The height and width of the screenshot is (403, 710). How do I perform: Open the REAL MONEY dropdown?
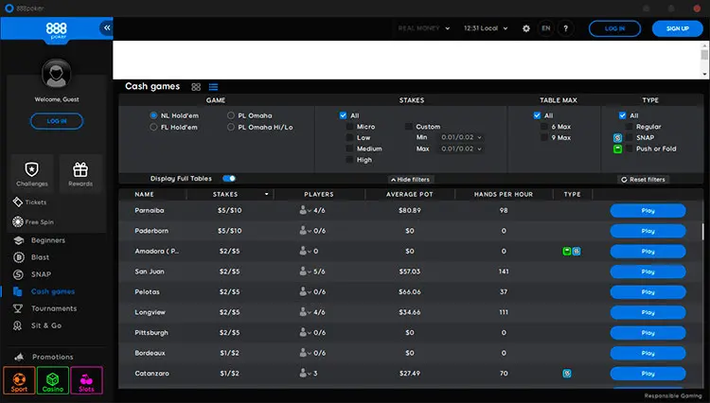[x=423, y=29]
